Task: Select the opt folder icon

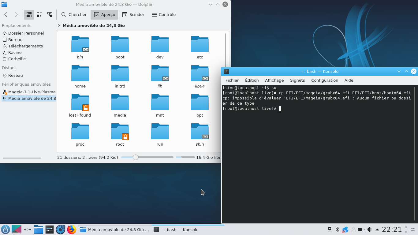Action: [x=200, y=102]
